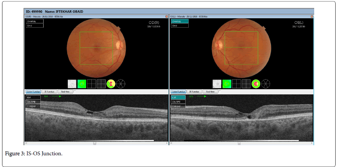Screen dimensions: 337x167
Task: Select the grayscale projection map icon in OD panel
Action: point(72,84)
